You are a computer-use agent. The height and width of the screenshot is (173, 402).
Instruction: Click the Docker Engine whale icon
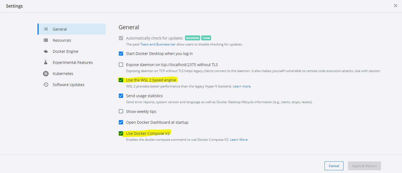tap(46, 51)
